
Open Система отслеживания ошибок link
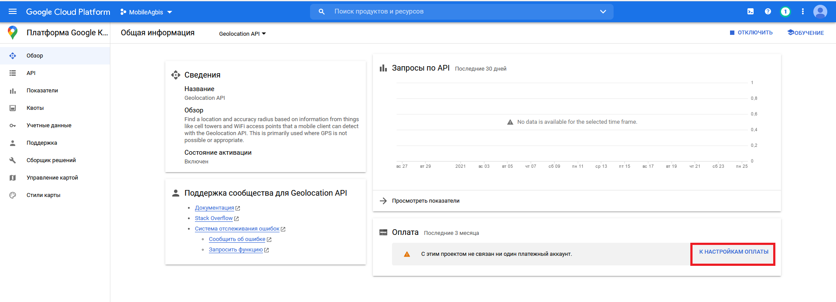237,229
